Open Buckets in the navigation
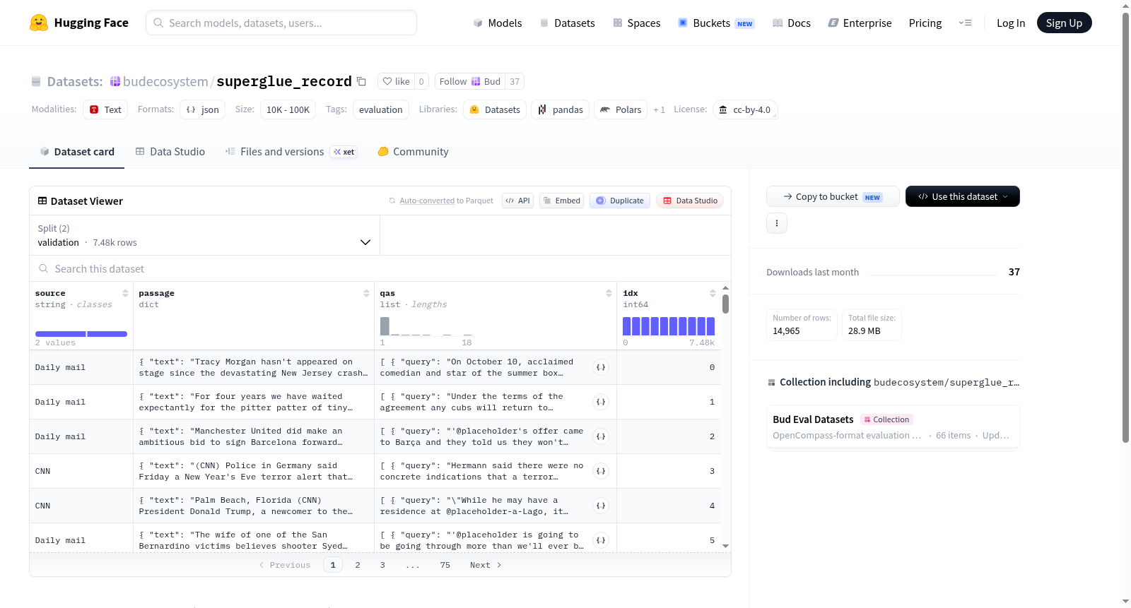1131x608 pixels. click(x=716, y=23)
